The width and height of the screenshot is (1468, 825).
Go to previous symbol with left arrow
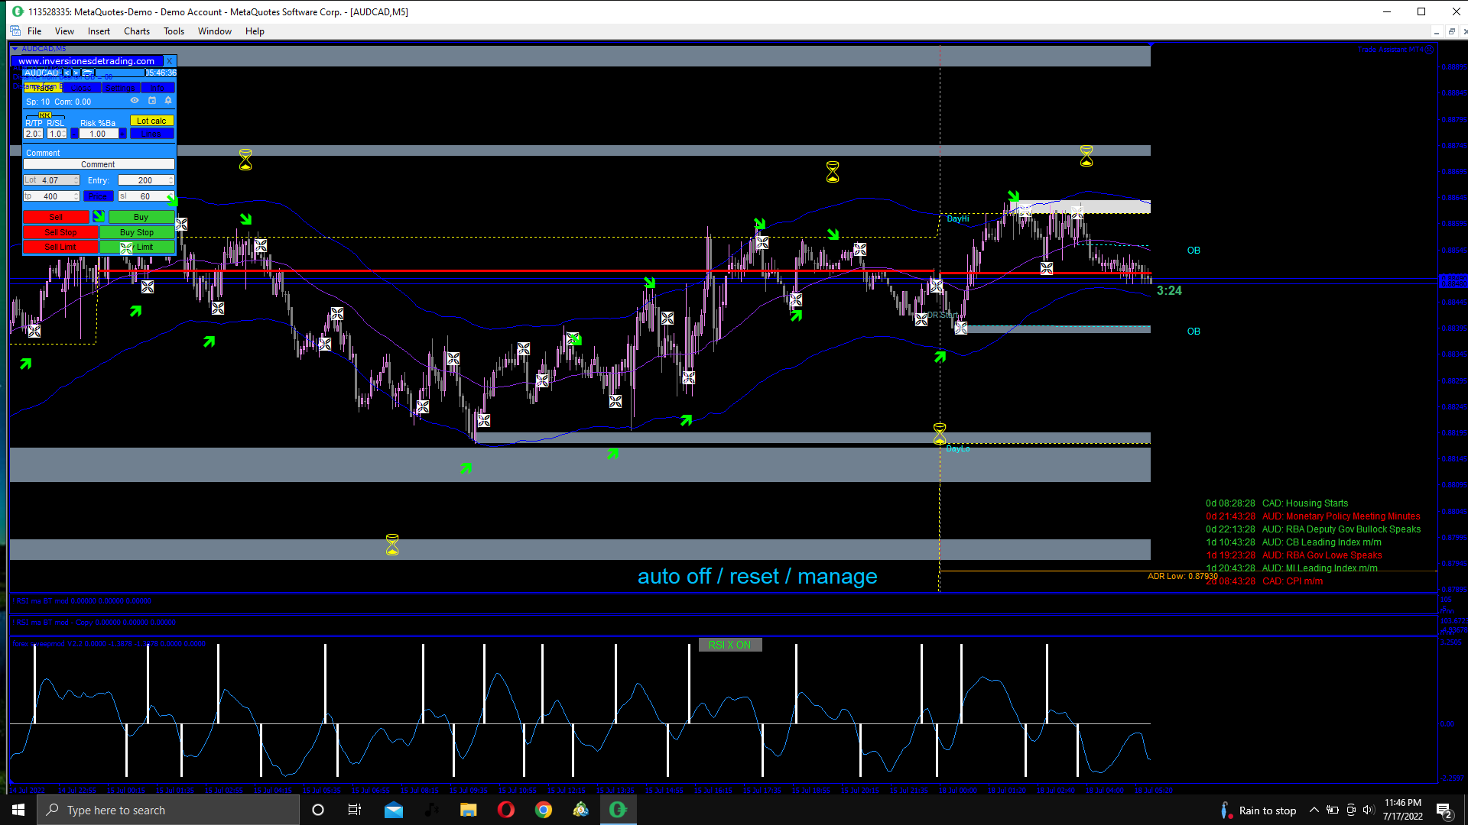click(x=67, y=73)
